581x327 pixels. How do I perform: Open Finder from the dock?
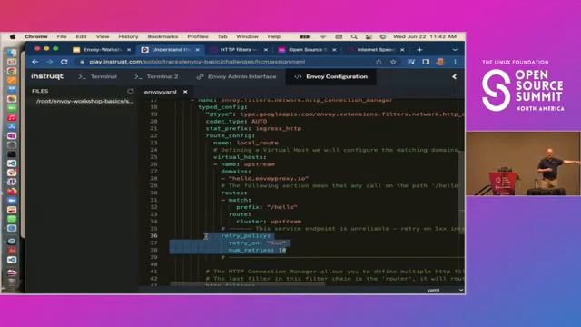[x=12, y=53]
